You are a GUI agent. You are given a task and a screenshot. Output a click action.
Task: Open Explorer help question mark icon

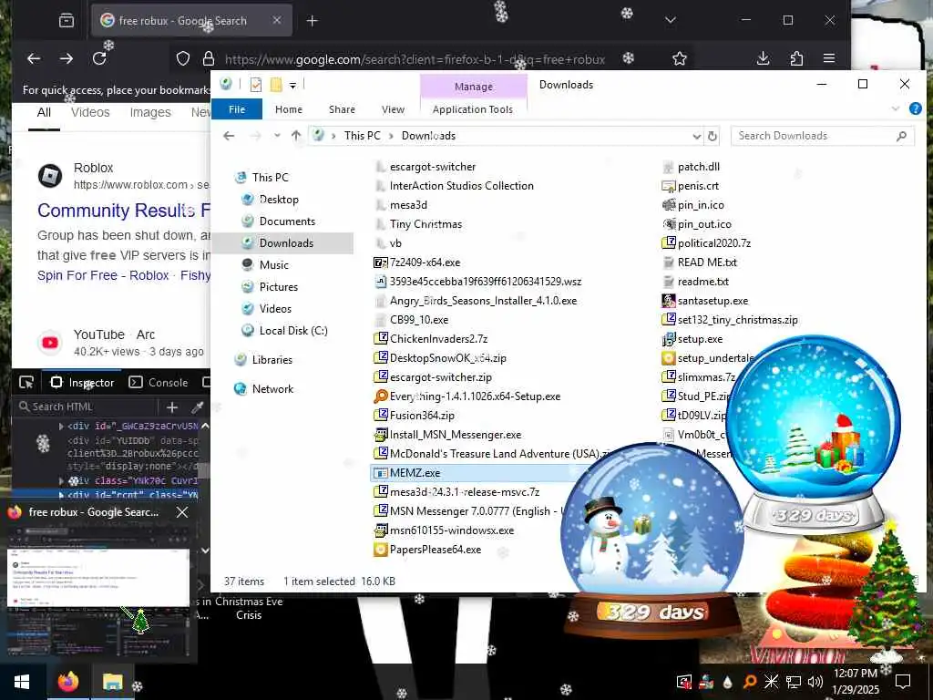pos(916,109)
